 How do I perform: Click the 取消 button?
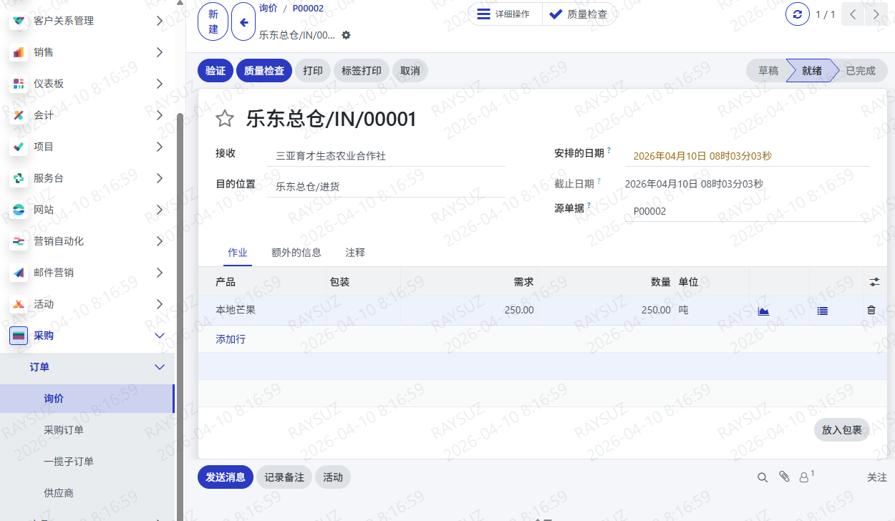410,71
